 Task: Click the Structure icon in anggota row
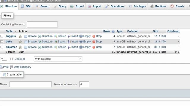point(39,36)
